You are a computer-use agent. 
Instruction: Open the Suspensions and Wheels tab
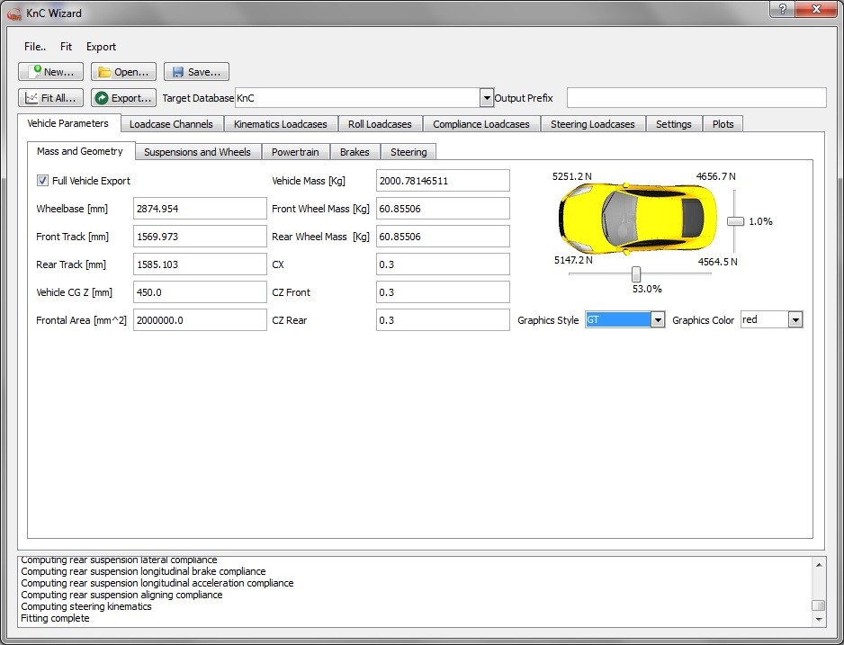pos(197,152)
